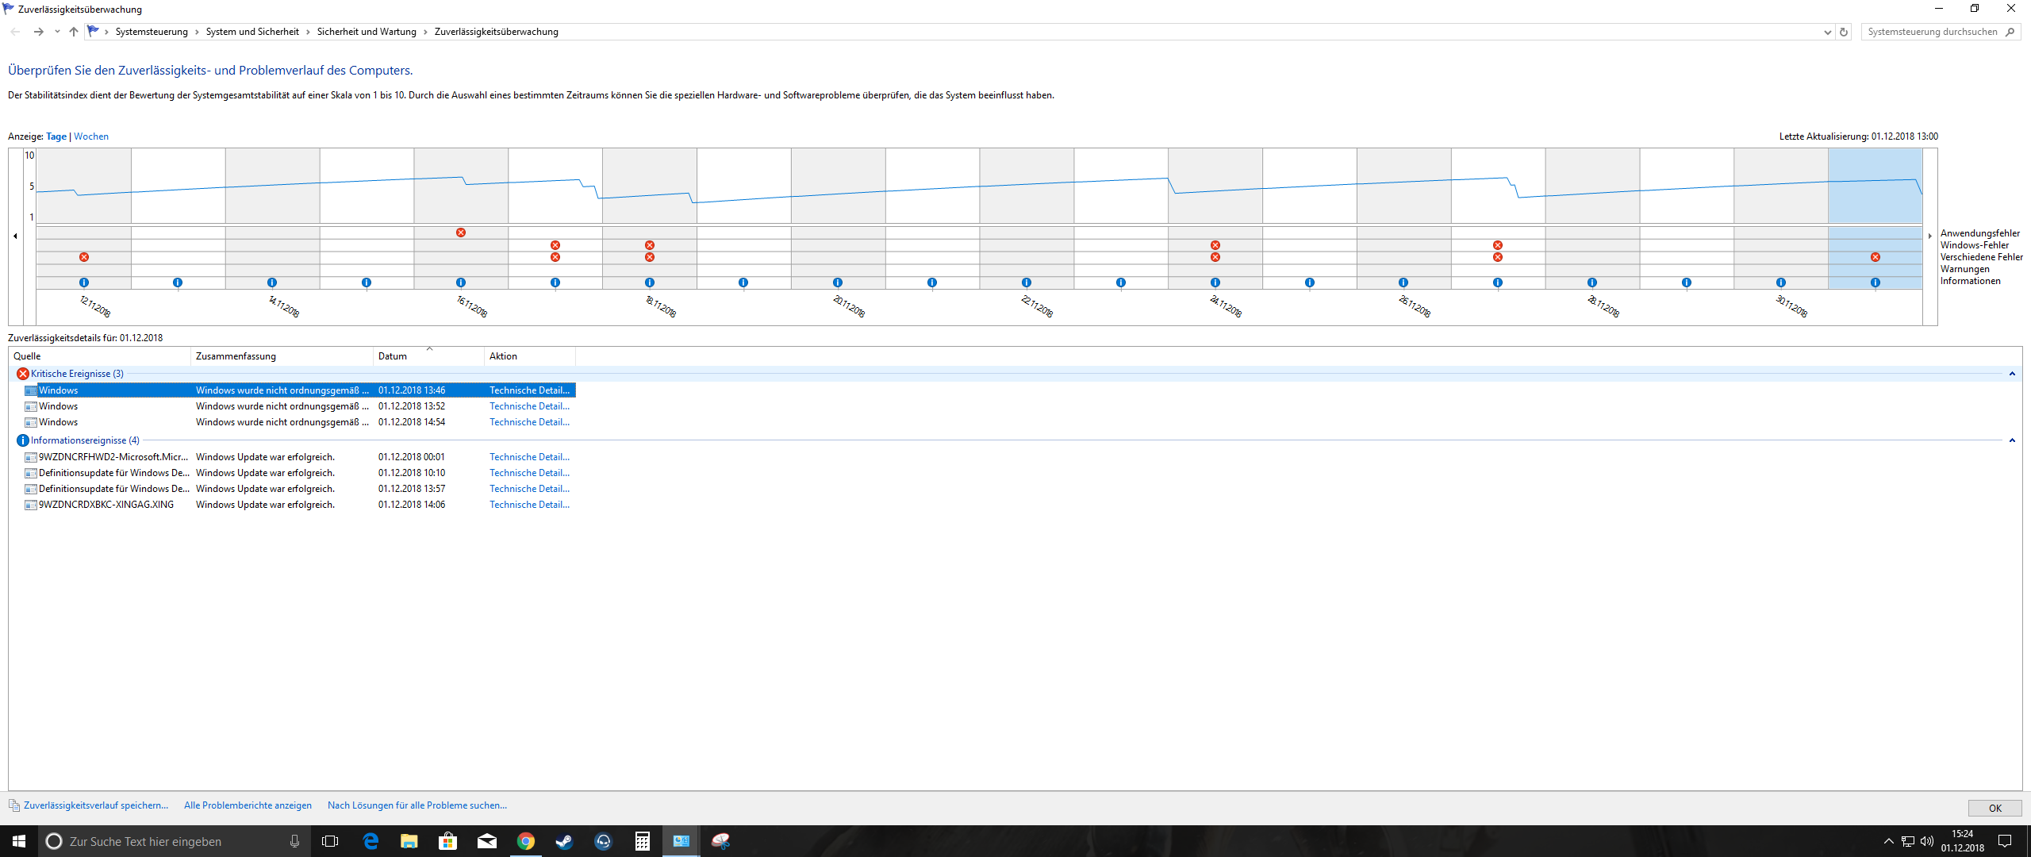Viewport: 2031px width, 857px height.
Task: Open recent locations dropdown arrow
Action: pos(57,32)
